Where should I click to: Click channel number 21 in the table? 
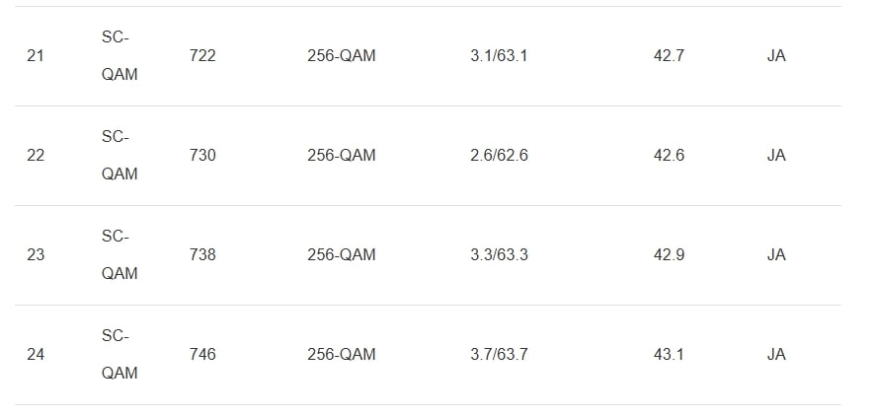pyautogui.click(x=36, y=56)
